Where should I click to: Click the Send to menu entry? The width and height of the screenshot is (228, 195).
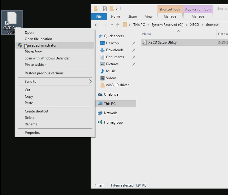coord(55,81)
